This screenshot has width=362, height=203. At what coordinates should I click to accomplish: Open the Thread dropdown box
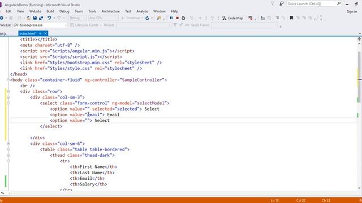(x=143, y=25)
